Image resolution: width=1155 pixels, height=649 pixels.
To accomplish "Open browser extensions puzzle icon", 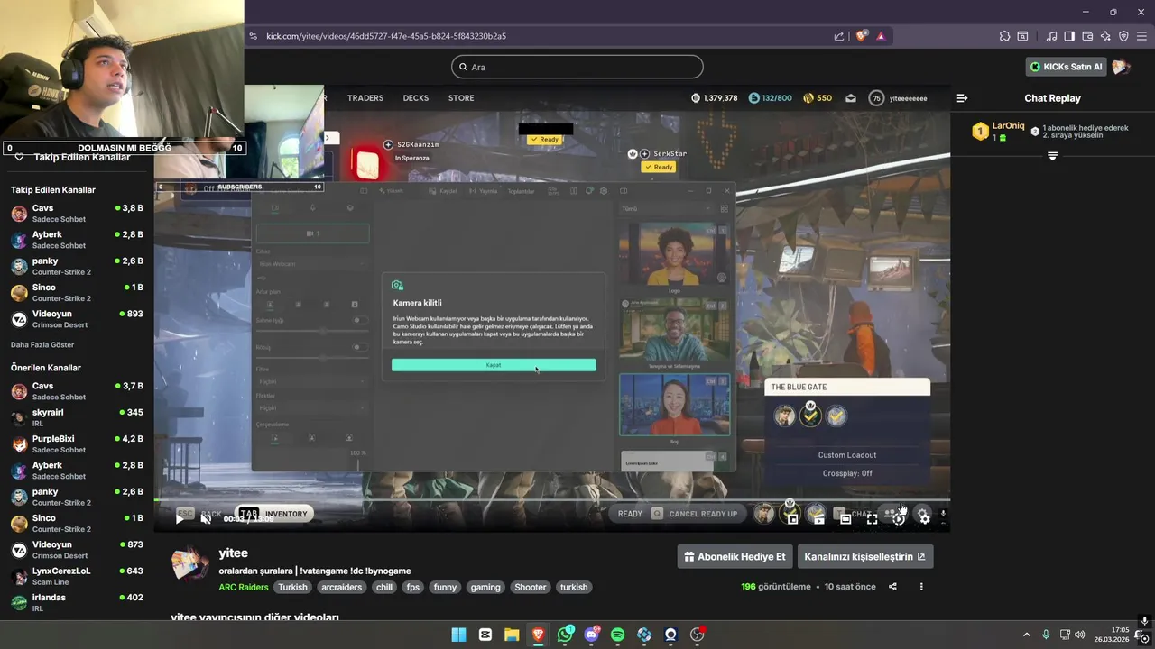I will (x=1004, y=36).
